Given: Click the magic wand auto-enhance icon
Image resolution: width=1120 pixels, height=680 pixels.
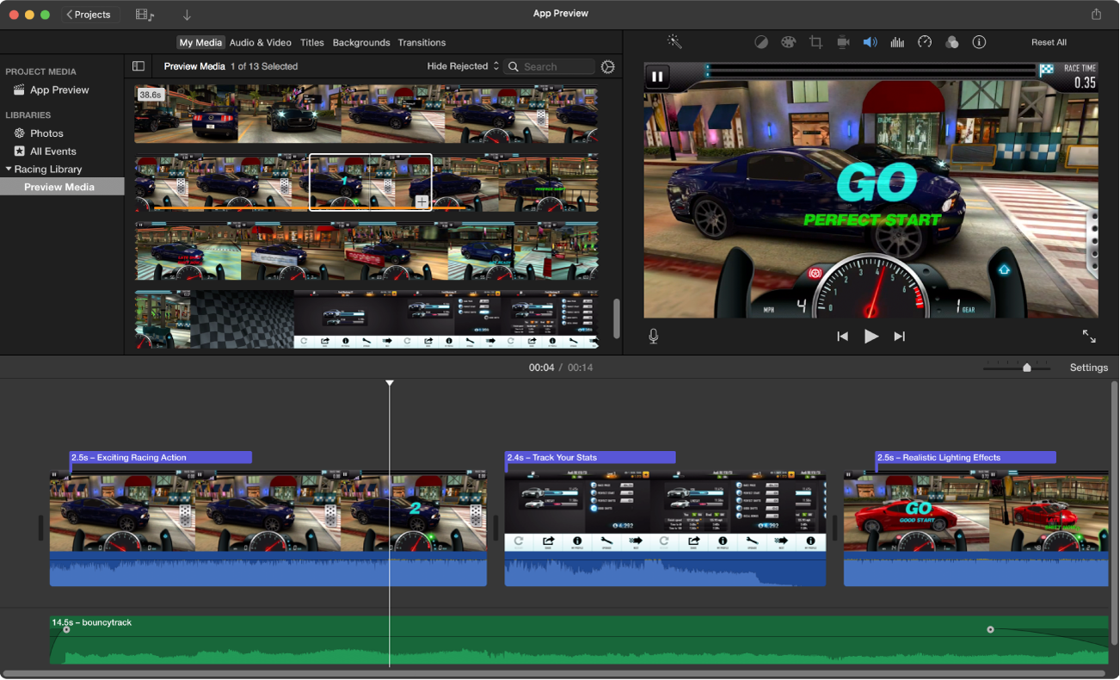Looking at the screenshot, I should 674,42.
